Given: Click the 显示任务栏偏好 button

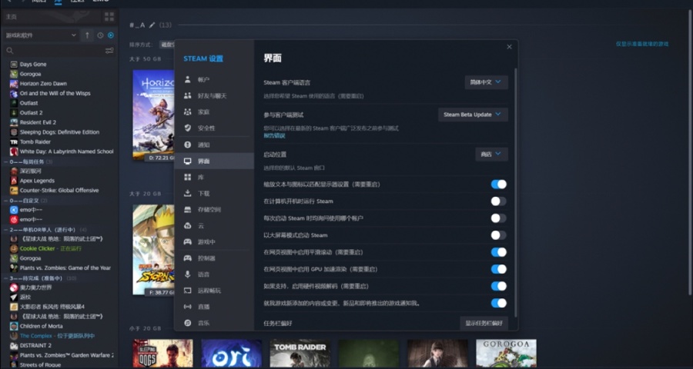Looking at the screenshot, I should click(484, 323).
